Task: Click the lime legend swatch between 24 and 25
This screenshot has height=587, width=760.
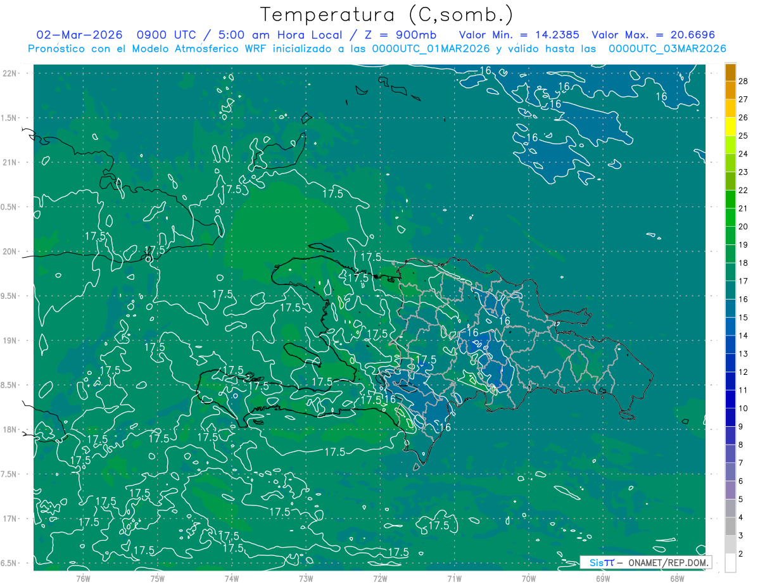Action: coord(730,145)
